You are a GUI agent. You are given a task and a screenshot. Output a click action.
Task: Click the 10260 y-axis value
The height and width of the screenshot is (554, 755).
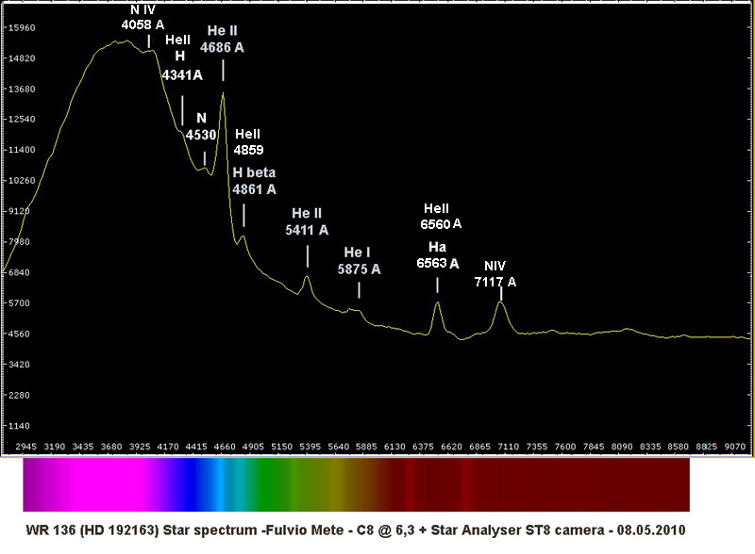pyautogui.click(x=22, y=181)
